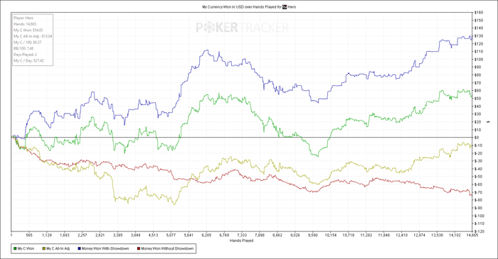Click 'My C Won: $54.85' stat
Image resolution: width=498 pixels, height=259 pixels.
28,30
